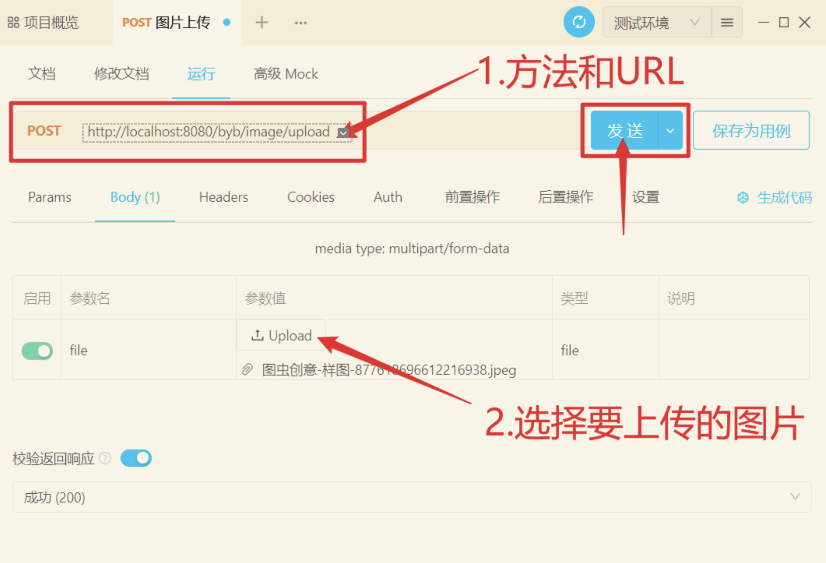Toggle the 校验返回响应 switch

136,458
